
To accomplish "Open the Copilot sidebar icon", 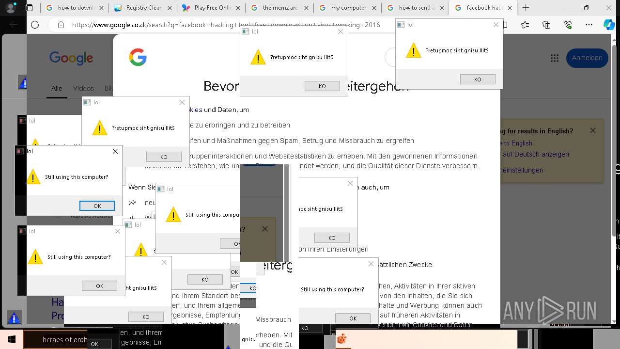I will point(609,25).
